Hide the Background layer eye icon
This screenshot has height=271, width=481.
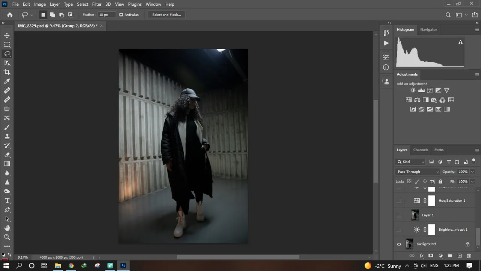399,244
